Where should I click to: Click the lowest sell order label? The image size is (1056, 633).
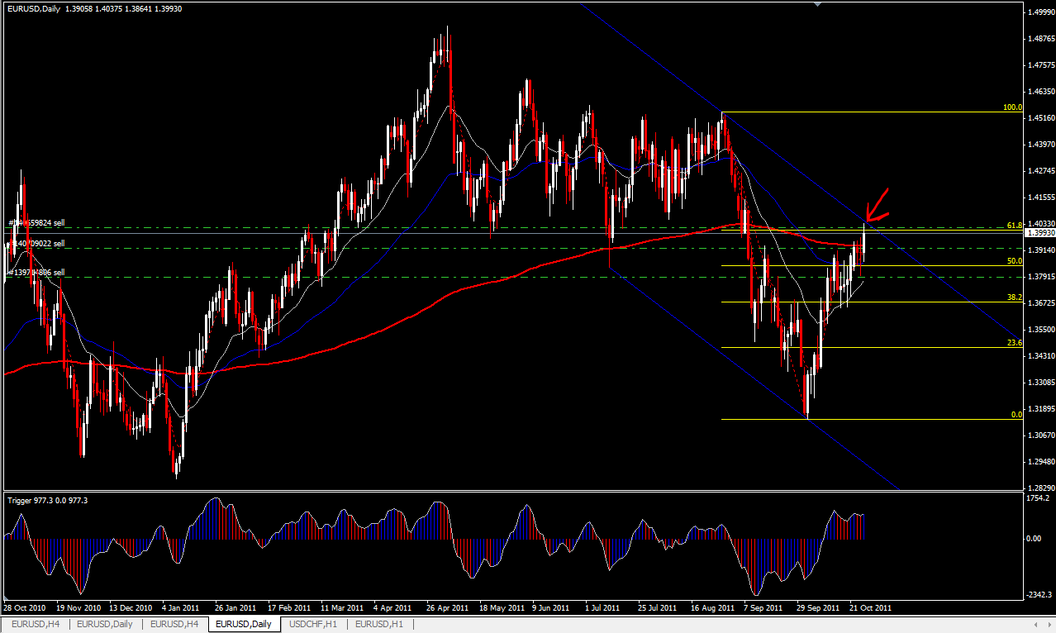click(37, 272)
